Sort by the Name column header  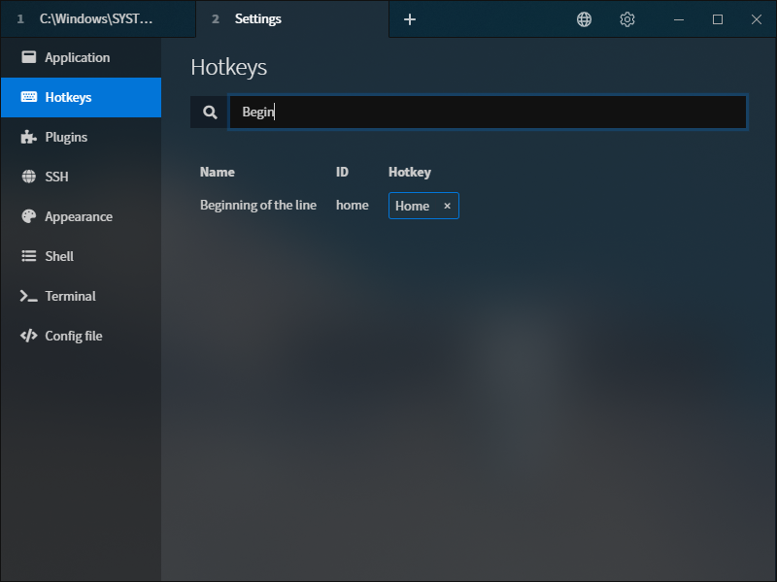pos(216,172)
